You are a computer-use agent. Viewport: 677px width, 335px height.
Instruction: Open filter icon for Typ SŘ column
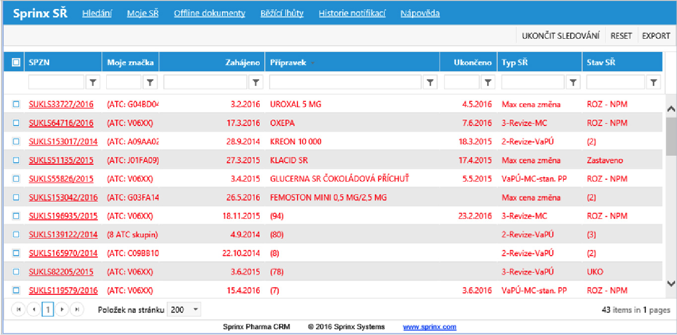pyautogui.click(x=573, y=83)
